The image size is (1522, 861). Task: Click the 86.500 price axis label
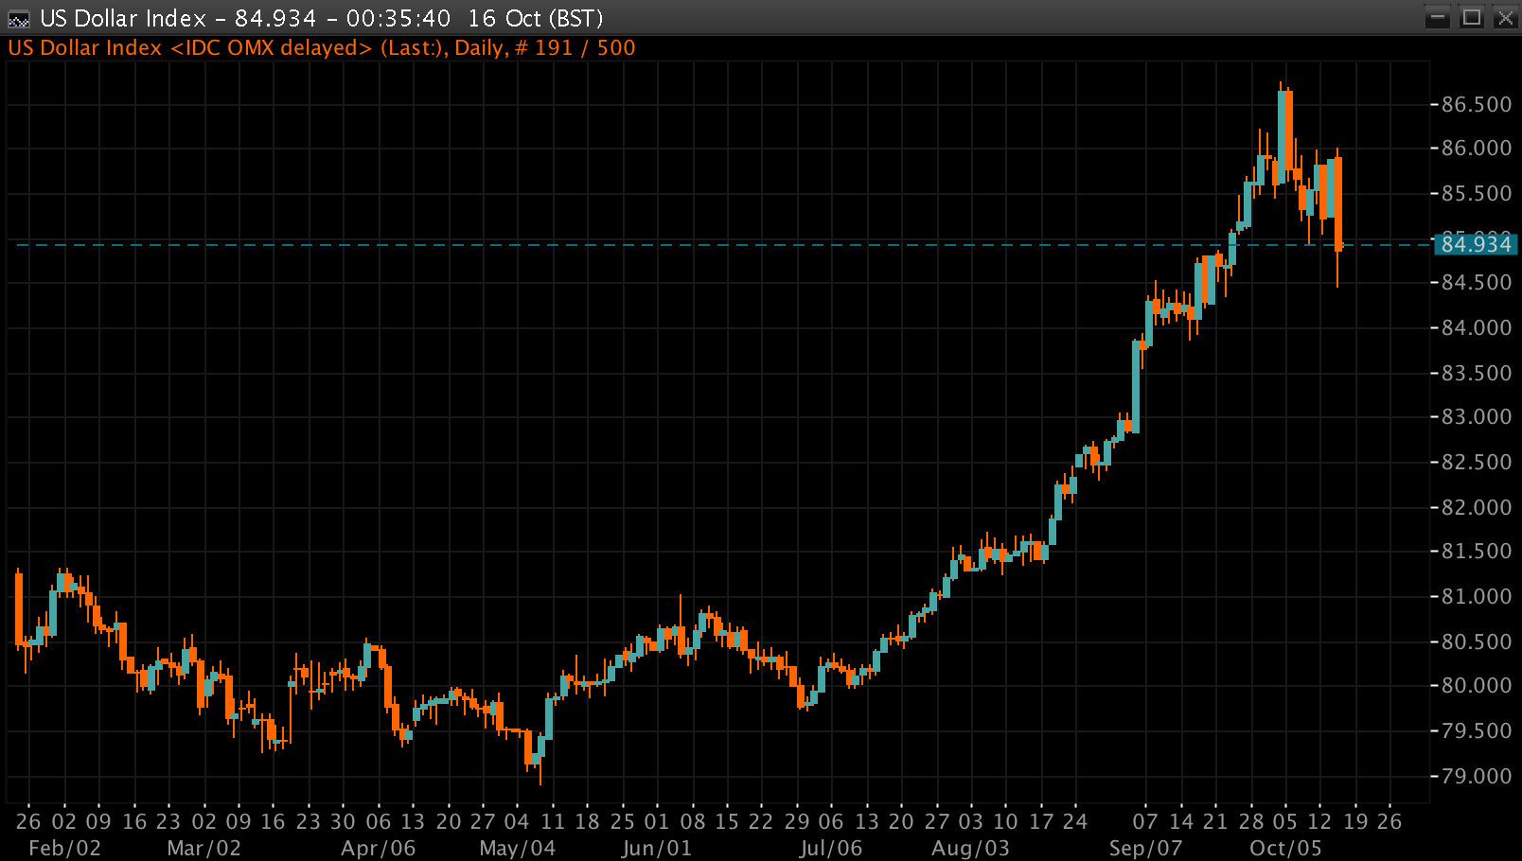tap(1476, 104)
